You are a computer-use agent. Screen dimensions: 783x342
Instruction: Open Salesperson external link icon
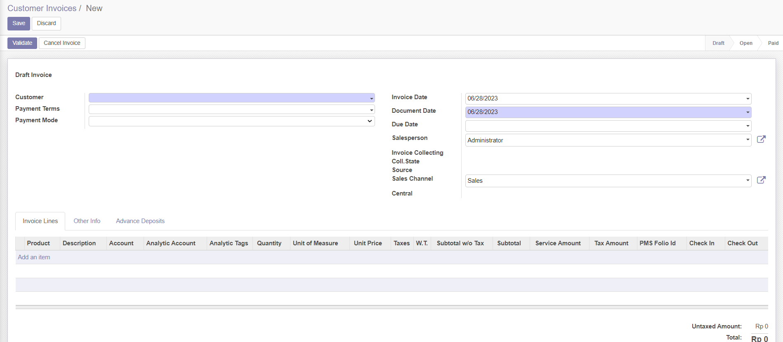click(x=761, y=139)
